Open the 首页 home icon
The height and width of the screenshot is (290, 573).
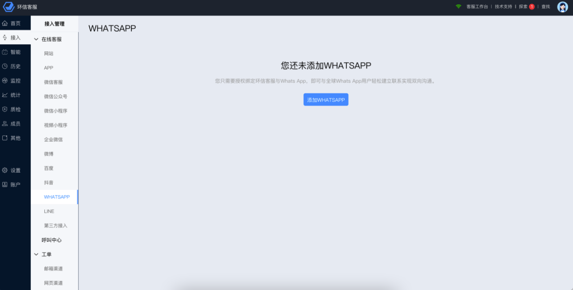point(5,23)
